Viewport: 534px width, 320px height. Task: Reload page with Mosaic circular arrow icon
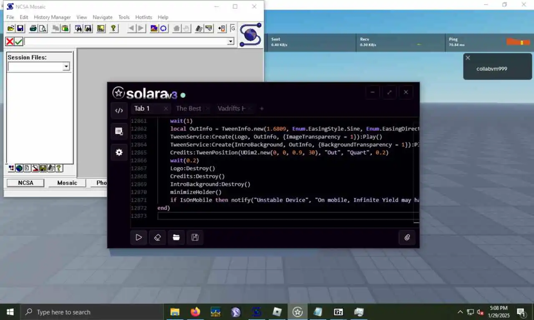click(164, 28)
